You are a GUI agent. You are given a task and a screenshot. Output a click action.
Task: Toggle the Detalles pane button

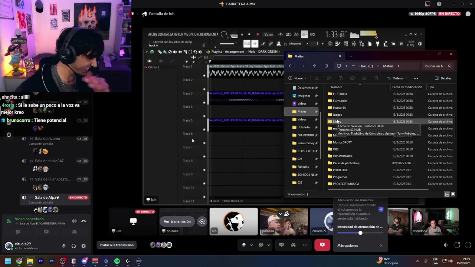pyautogui.click(x=443, y=78)
